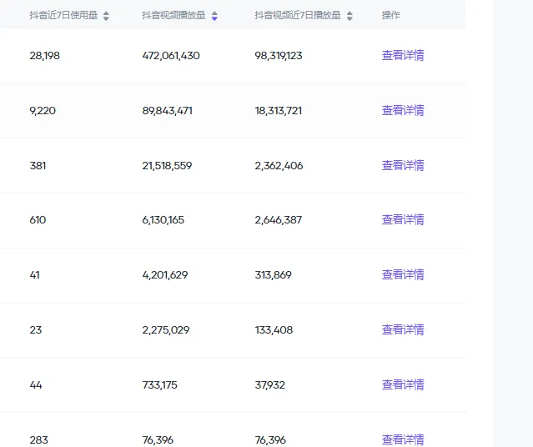Click the 472,061,430 play count cell

click(171, 56)
